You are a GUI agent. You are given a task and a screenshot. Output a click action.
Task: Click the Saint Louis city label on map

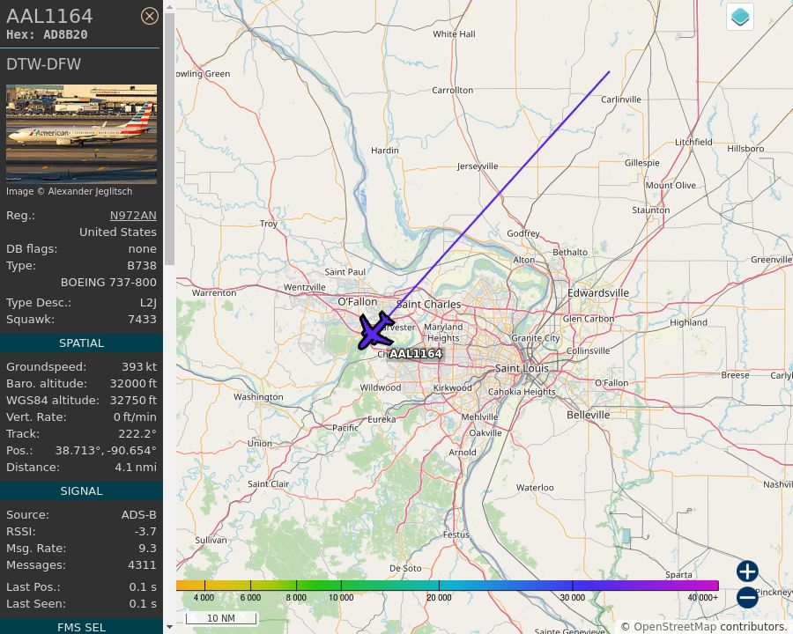(x=522, y=368)
